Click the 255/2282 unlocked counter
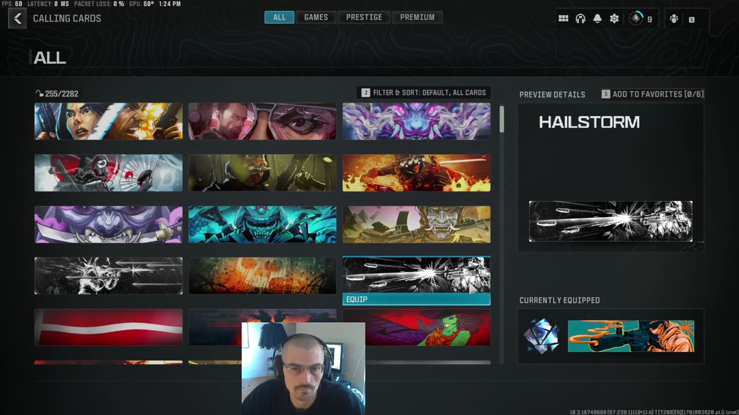The image size is (739, 415). tap(61, 93)
